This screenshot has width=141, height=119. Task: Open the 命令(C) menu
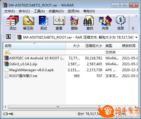pyautogui.click(x=24, y=11)
